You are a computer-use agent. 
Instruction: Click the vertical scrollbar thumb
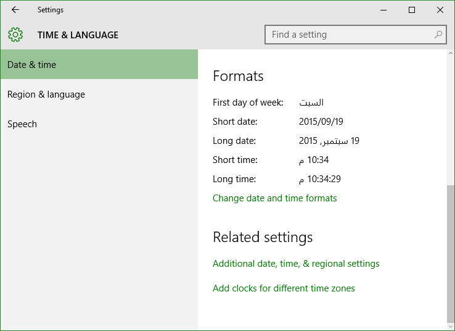tap(450, 253)
